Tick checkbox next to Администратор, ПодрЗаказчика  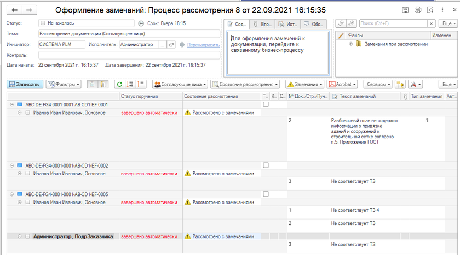pyautogui.click(x=27, y=236)
